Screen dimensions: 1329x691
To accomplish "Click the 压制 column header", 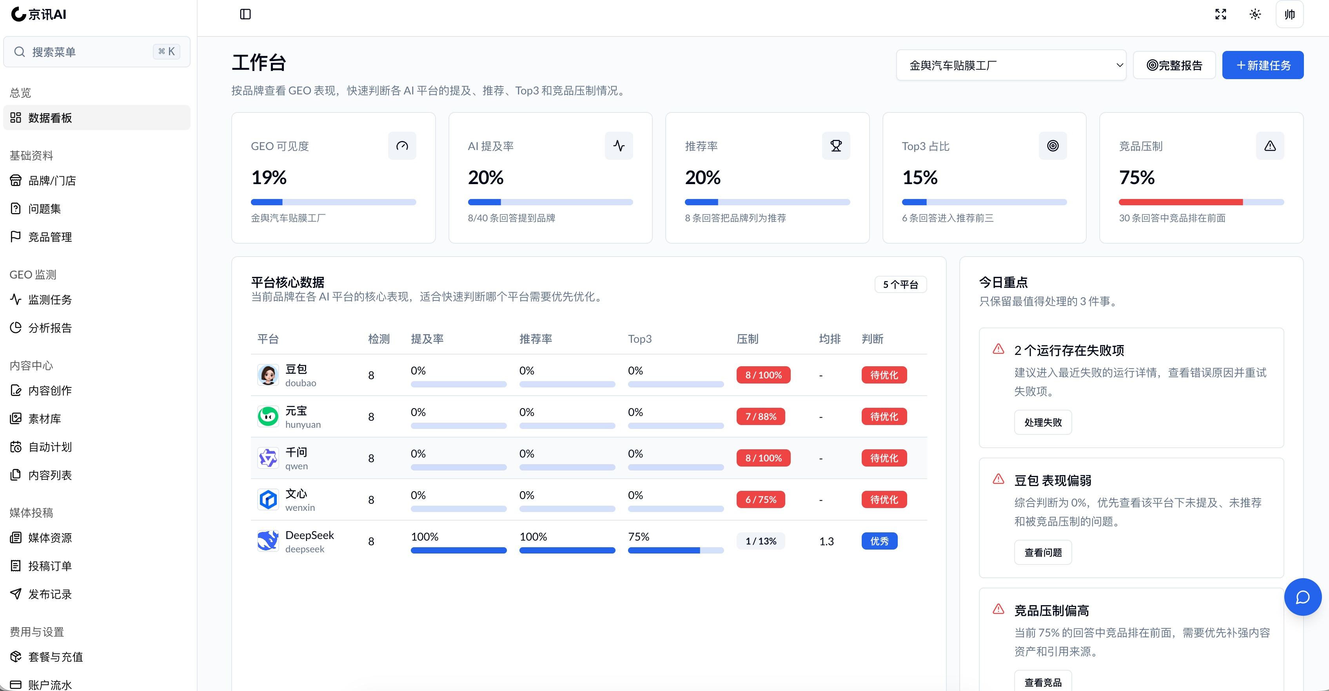I will tap(747, 339).
